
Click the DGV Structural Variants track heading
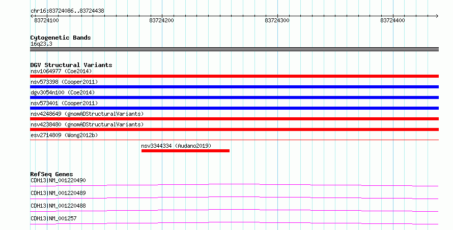[71, 65]
